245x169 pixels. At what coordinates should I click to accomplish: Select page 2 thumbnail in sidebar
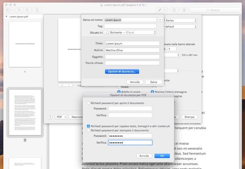(25, 112)
